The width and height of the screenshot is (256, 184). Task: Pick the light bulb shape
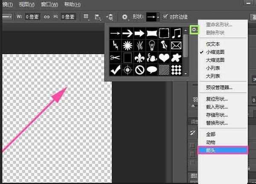151,45
